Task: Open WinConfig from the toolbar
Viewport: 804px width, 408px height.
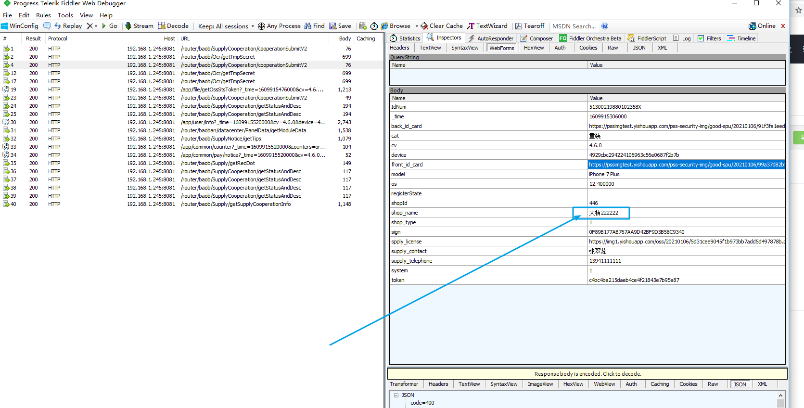Action: point(20,26)
